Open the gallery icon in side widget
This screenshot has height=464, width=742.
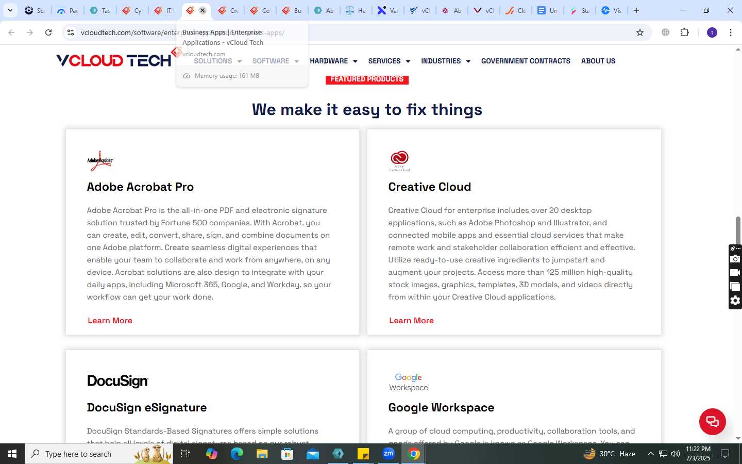click(x=735, y=287)
